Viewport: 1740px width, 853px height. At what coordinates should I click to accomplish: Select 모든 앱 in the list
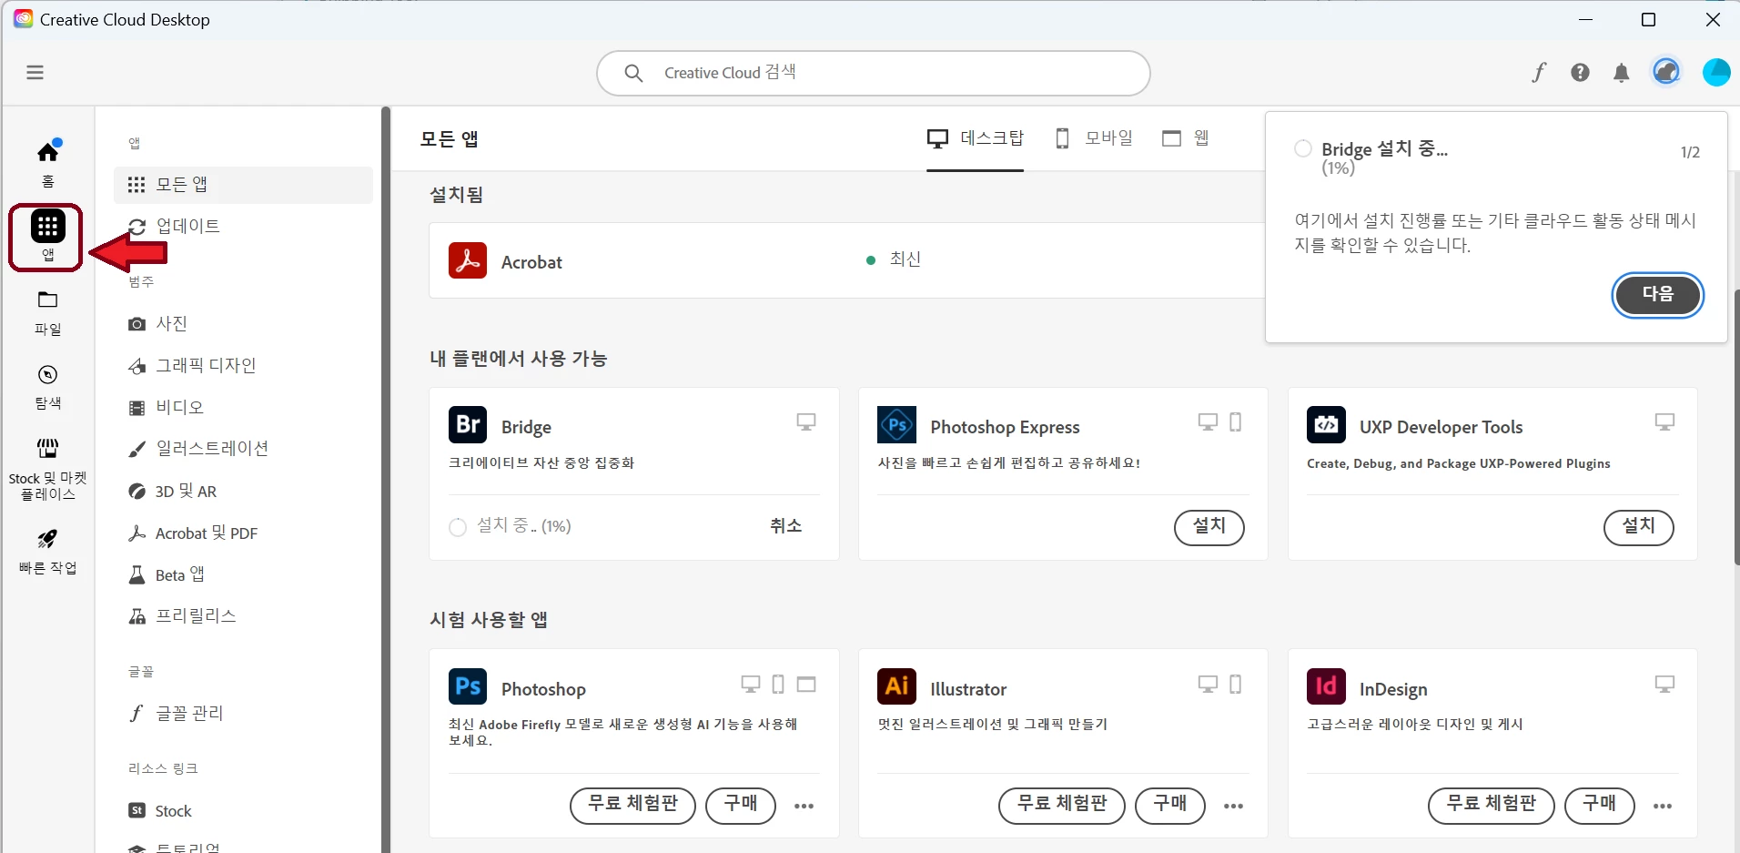(x=243, y=185)
